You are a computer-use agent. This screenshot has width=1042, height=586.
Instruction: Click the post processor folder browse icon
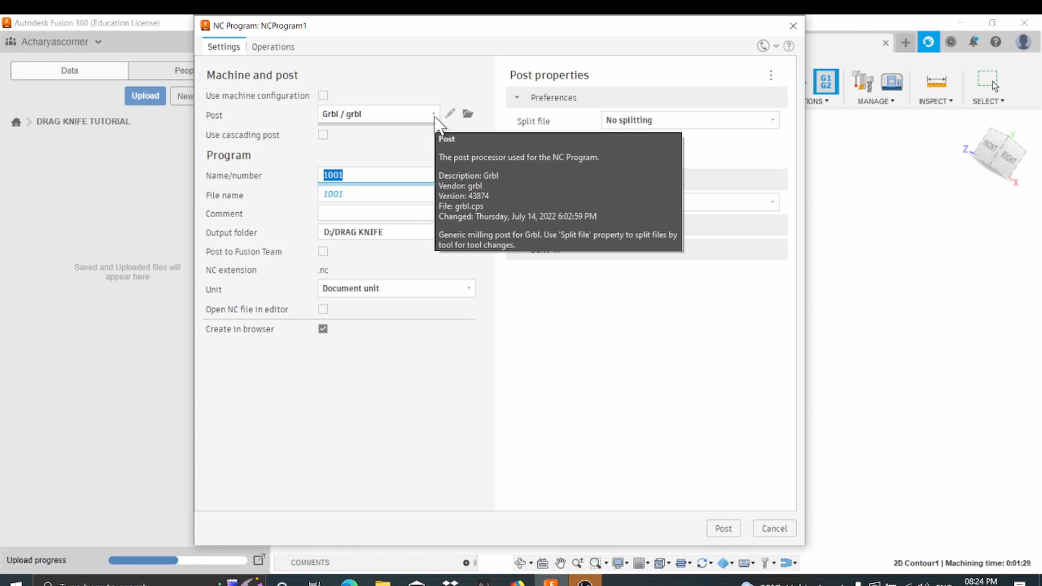coord(468,113)
